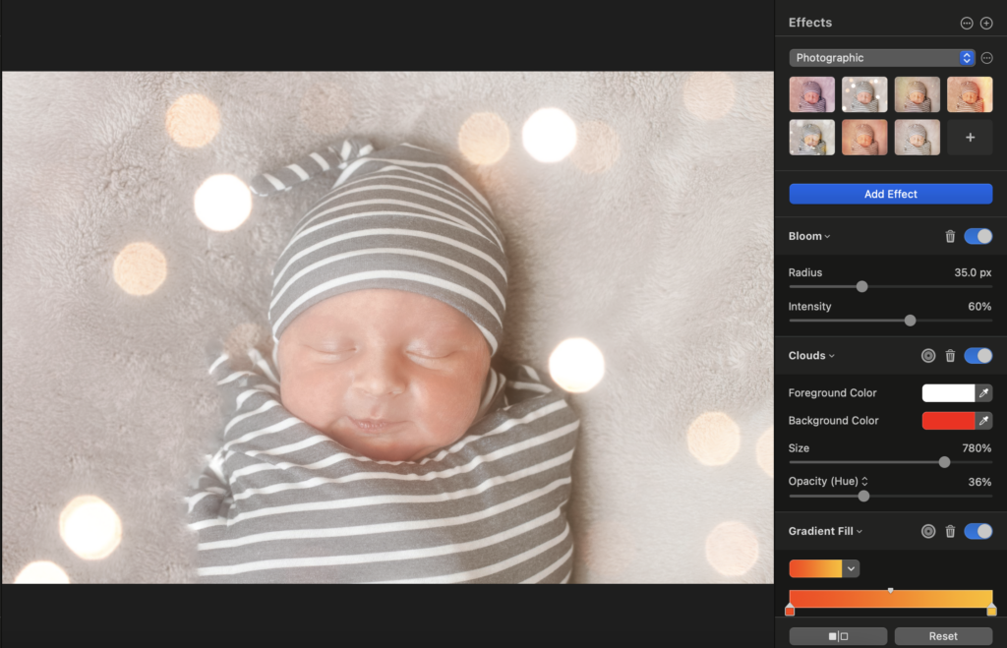1007x648 pixels.
Task: Toggle the Bloom effect off
Action: point(978,236)
